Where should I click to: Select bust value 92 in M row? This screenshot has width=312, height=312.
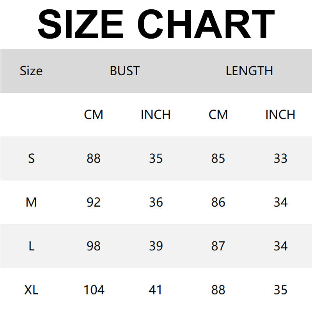[94, 202]
